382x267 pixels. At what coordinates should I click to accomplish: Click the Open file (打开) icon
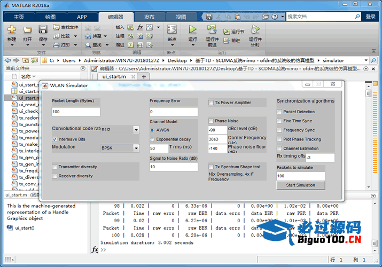point(27,30)
